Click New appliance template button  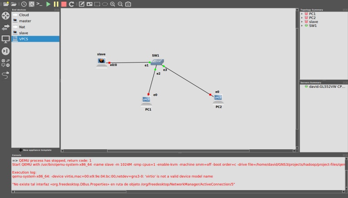tap(35, 150)
